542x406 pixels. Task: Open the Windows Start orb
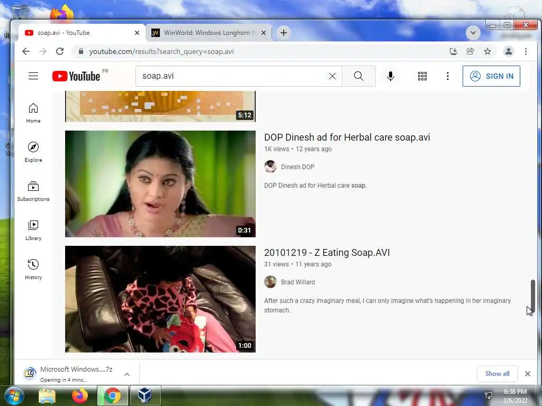pos(14,395)
